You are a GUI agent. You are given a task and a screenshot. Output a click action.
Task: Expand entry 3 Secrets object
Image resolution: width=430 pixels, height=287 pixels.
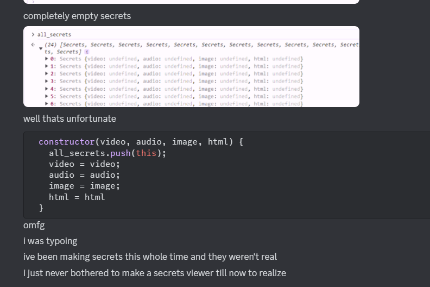(47, 81)
